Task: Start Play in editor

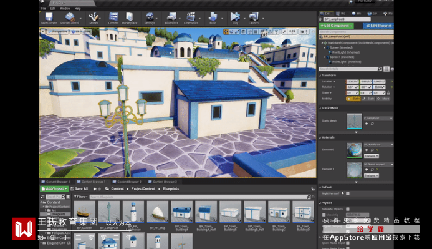Action: (x=235, y=19)
